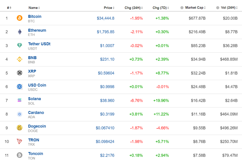Open the Solana link

pyautogui.click(x=35, y=99)
